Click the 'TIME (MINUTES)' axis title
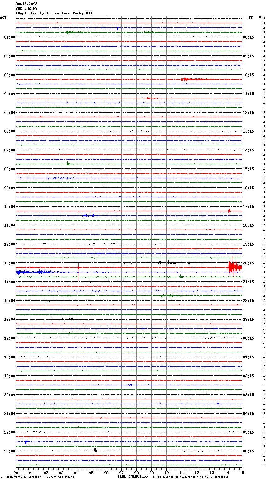267x481 pixels. coord(132,476)
